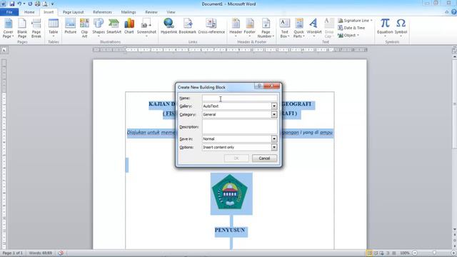Click Page 1 of 1 indicator
Image resolution: width=457 pixels, height=257 pixels.
tap(13, 253)
